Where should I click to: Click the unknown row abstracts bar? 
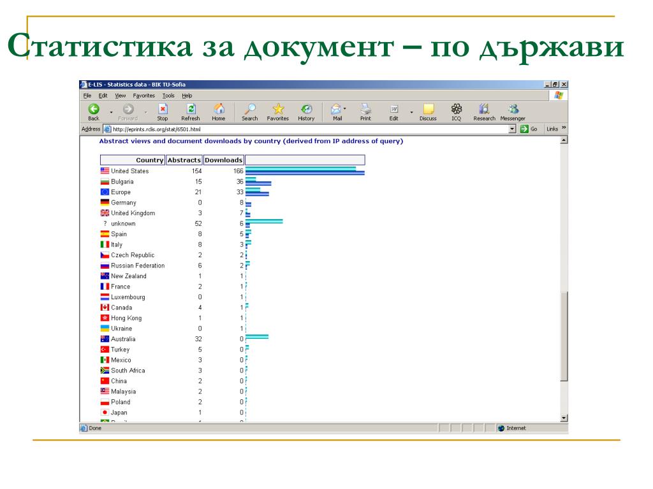click(x=264, y=221)
